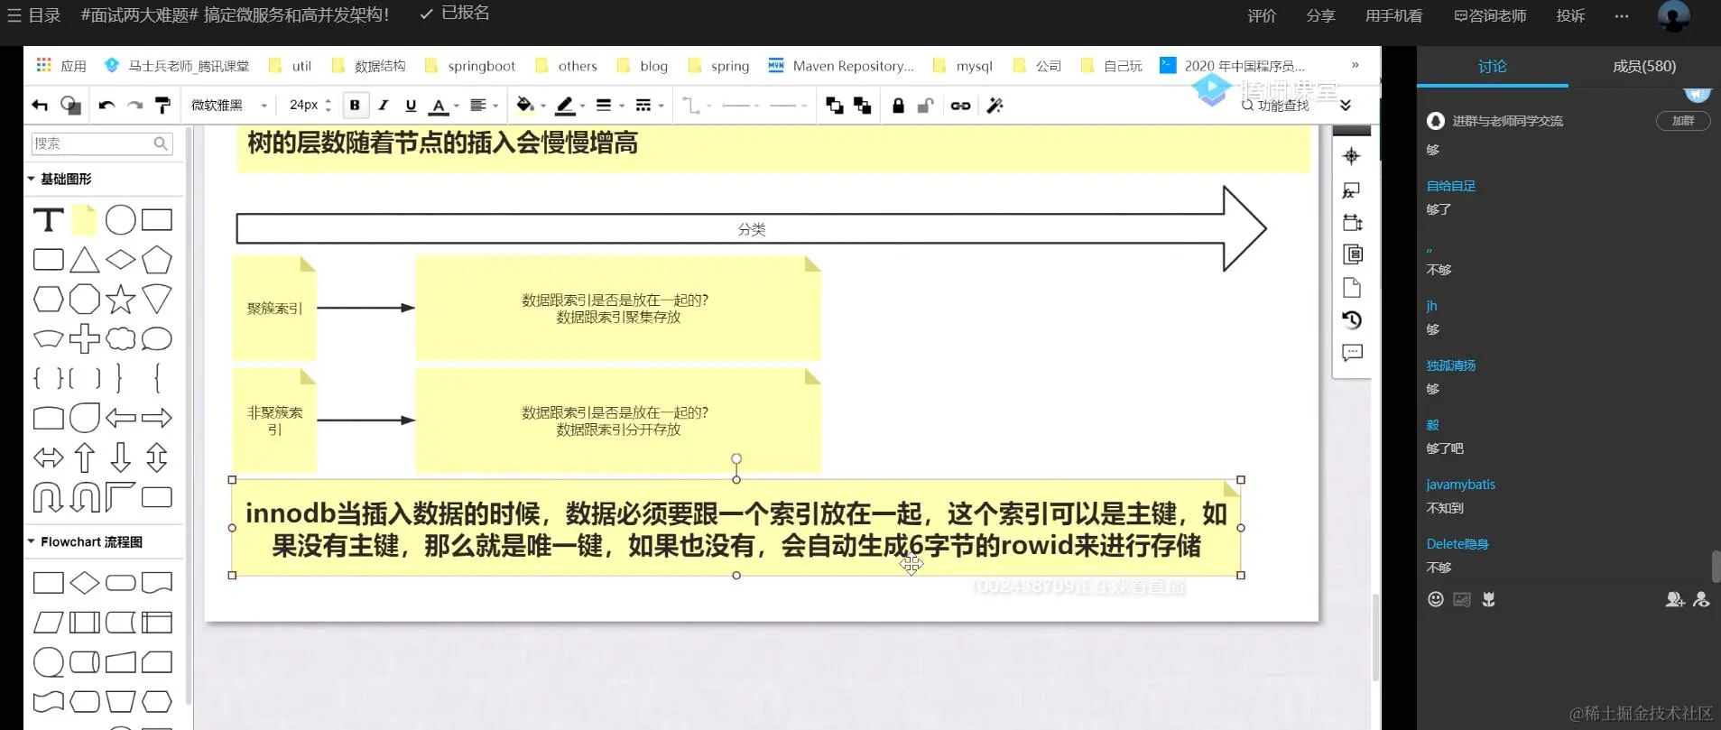Screen dimensions: 1721x730
Task: Open the font color picker
Action: click(x=443, y=106)
